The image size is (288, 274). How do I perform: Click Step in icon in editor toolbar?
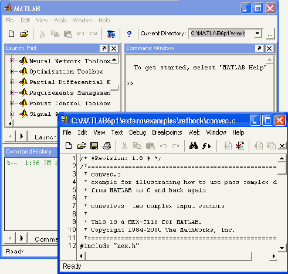(271, 146)
